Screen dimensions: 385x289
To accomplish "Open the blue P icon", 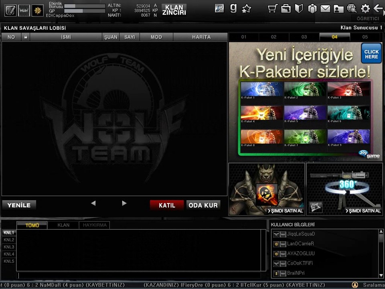I will pos(219,8).
